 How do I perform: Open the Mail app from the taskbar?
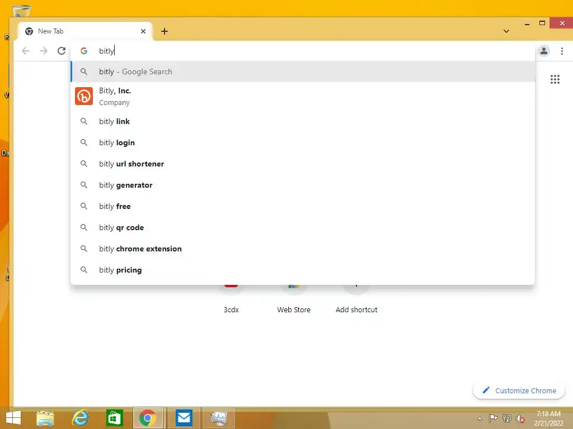pyautogui.click(x=184, y=418)
